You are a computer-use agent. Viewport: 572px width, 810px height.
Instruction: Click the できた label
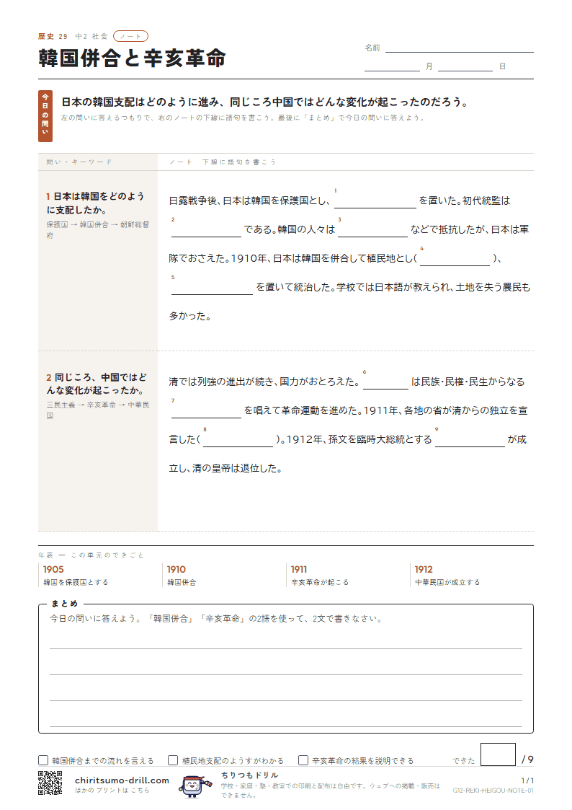[x=464, y=761]
